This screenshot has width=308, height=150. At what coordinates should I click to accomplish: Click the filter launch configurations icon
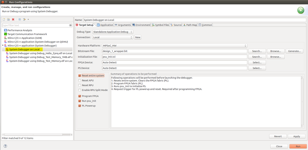[x=25, y=20]
